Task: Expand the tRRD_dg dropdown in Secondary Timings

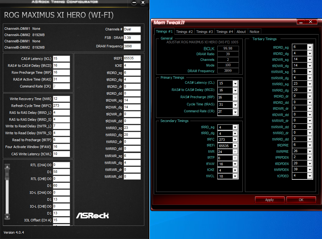Action: [235, 134]
